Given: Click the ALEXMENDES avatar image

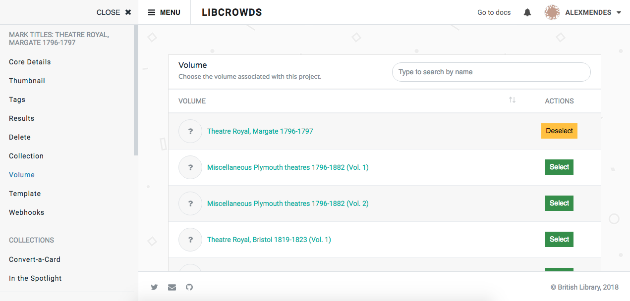Looking at the screenshot, I should point(552,12).
